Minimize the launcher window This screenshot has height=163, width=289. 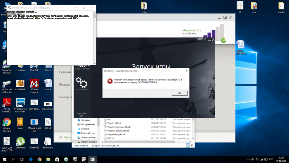point(209,39)
